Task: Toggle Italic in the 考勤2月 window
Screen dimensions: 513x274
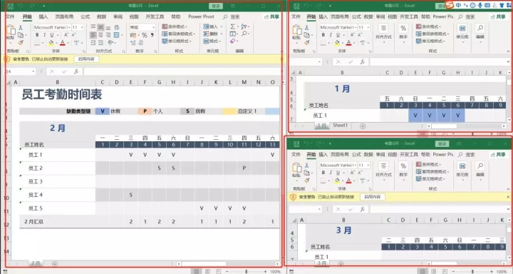Action: 44,35
